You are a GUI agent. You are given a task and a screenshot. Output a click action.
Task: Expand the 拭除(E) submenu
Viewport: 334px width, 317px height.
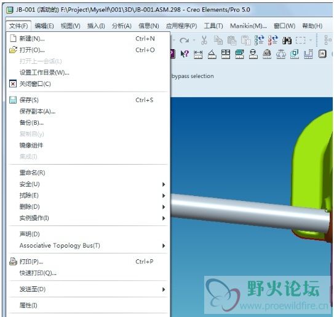point(164,195)
